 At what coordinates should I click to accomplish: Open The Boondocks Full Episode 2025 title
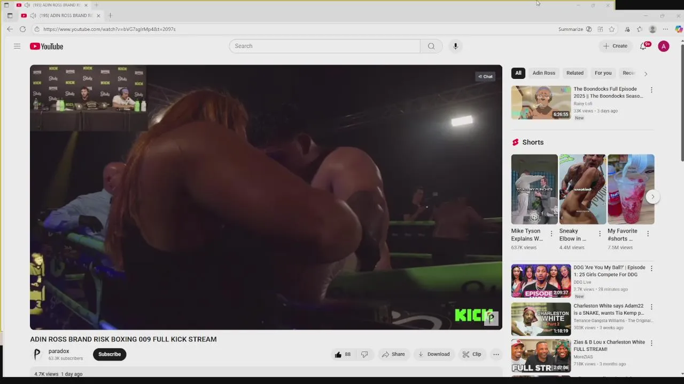click(x=608, y=93)
